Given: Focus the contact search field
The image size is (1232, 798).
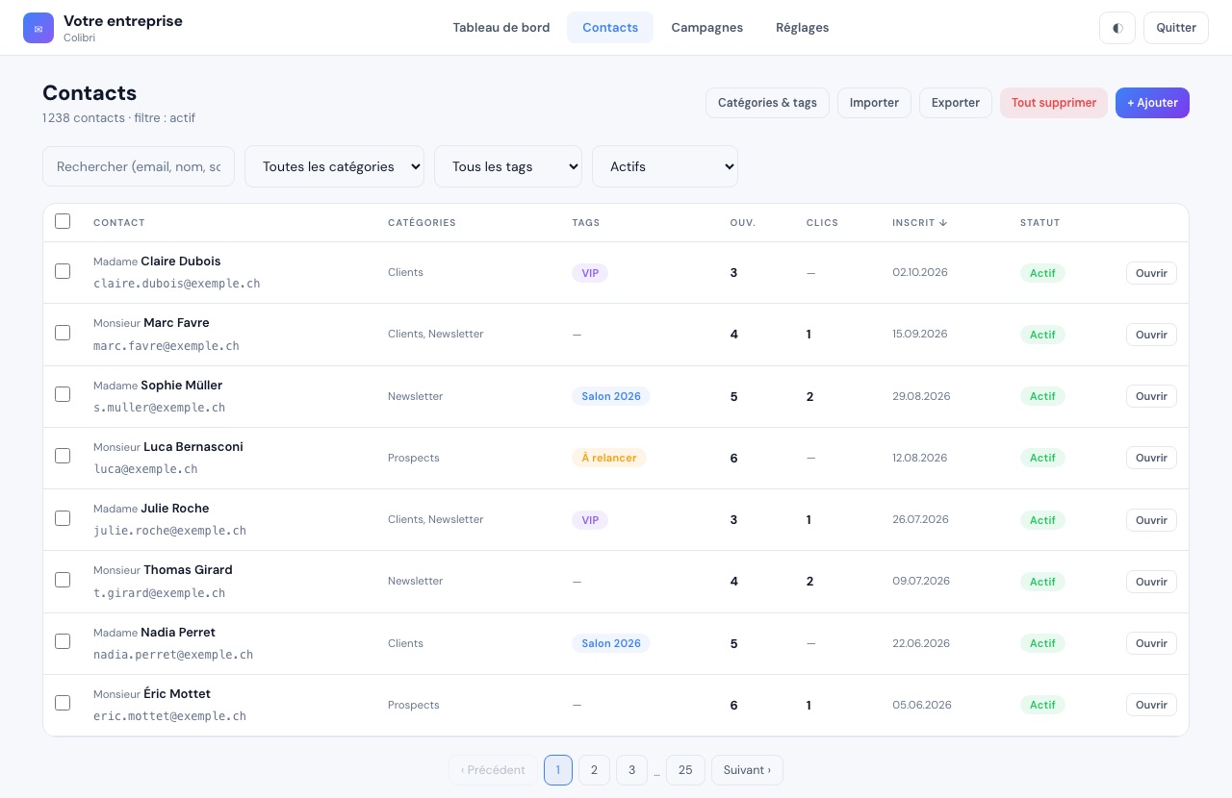Looking at the screenshot, I should click(139, 166).
